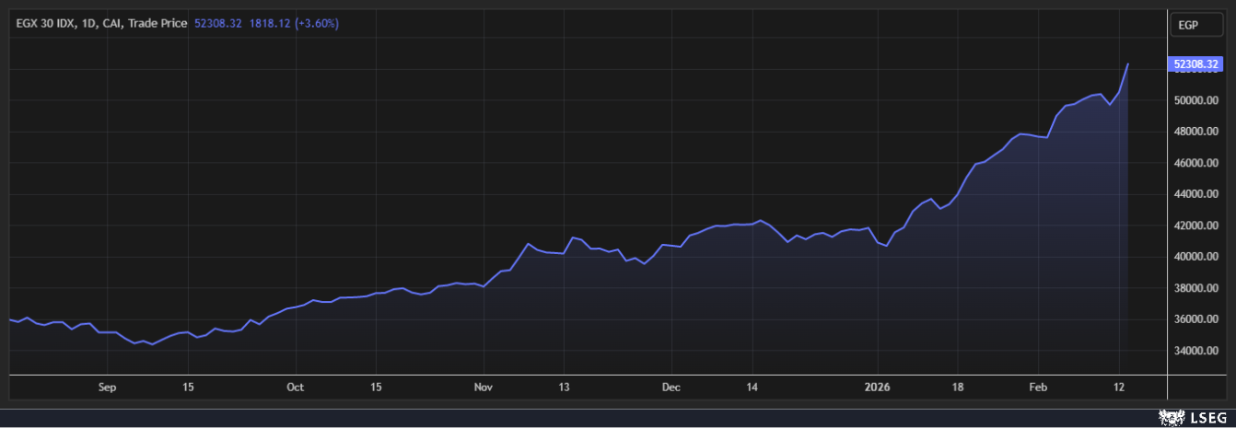
Task: Click the LSEG logo icon
Action: coord(1171,419)
